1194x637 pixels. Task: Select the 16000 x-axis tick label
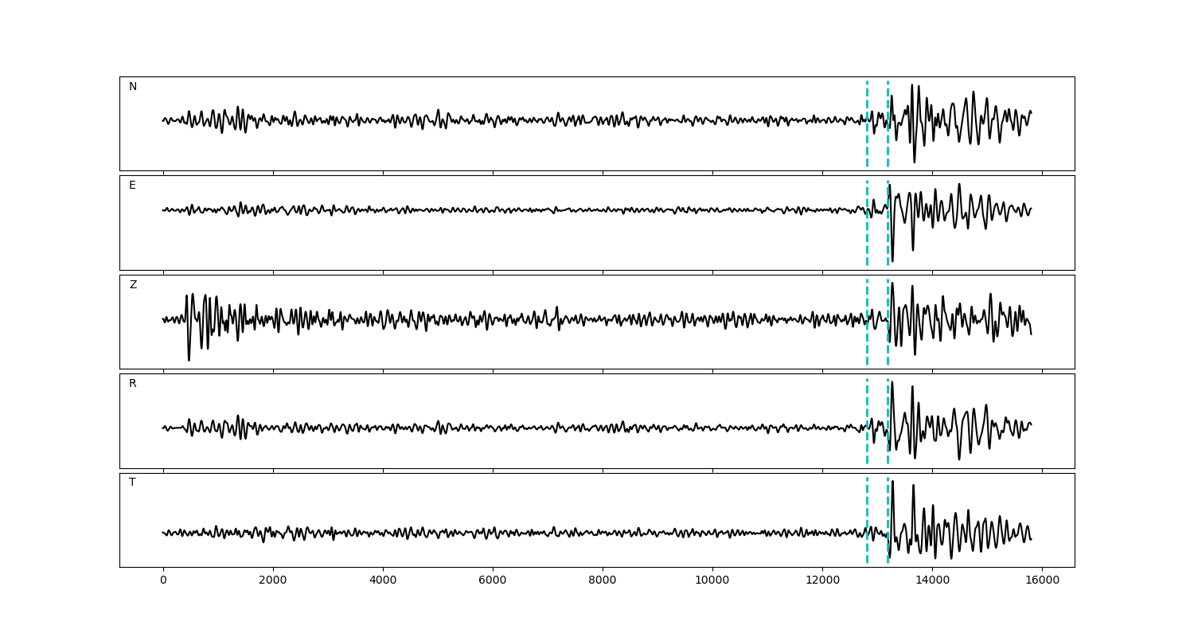pyautogui.click(x=1042, y=580)
